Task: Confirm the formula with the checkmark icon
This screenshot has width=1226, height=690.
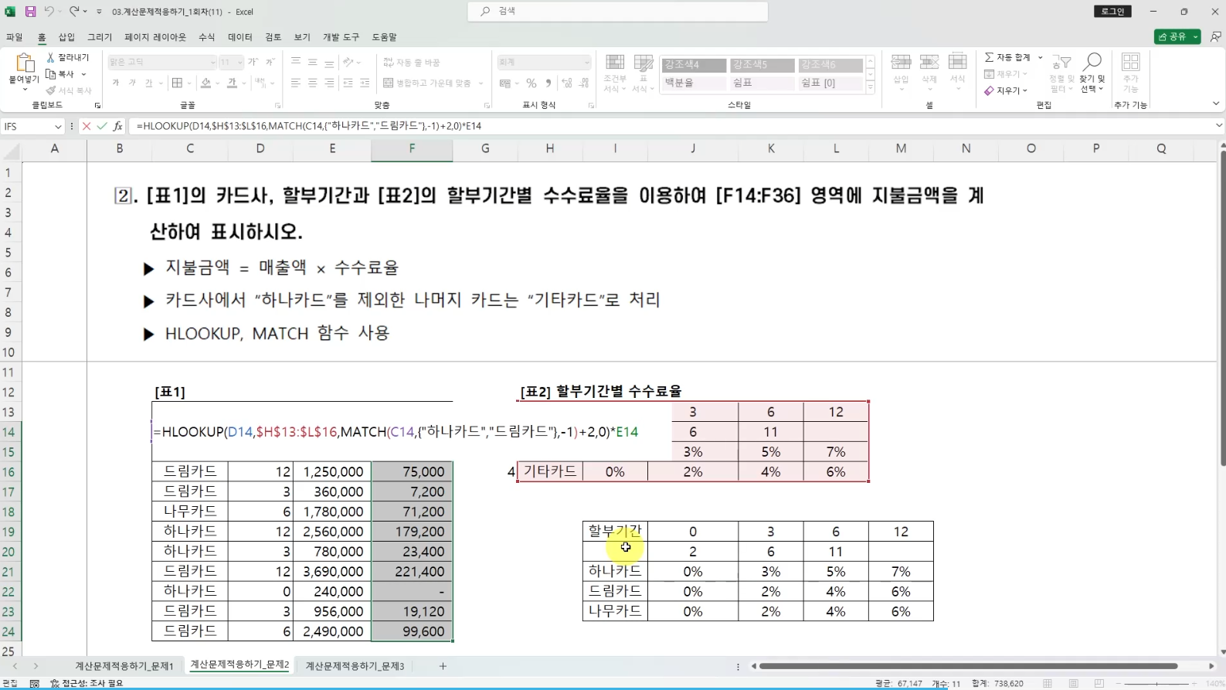Action: pos(102,126)
